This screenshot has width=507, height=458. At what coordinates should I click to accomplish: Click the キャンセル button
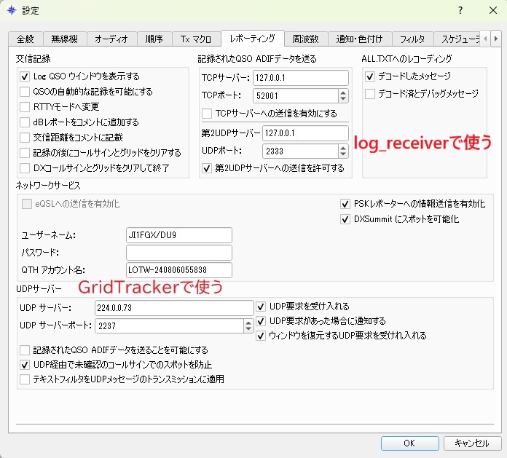point(471,442)
